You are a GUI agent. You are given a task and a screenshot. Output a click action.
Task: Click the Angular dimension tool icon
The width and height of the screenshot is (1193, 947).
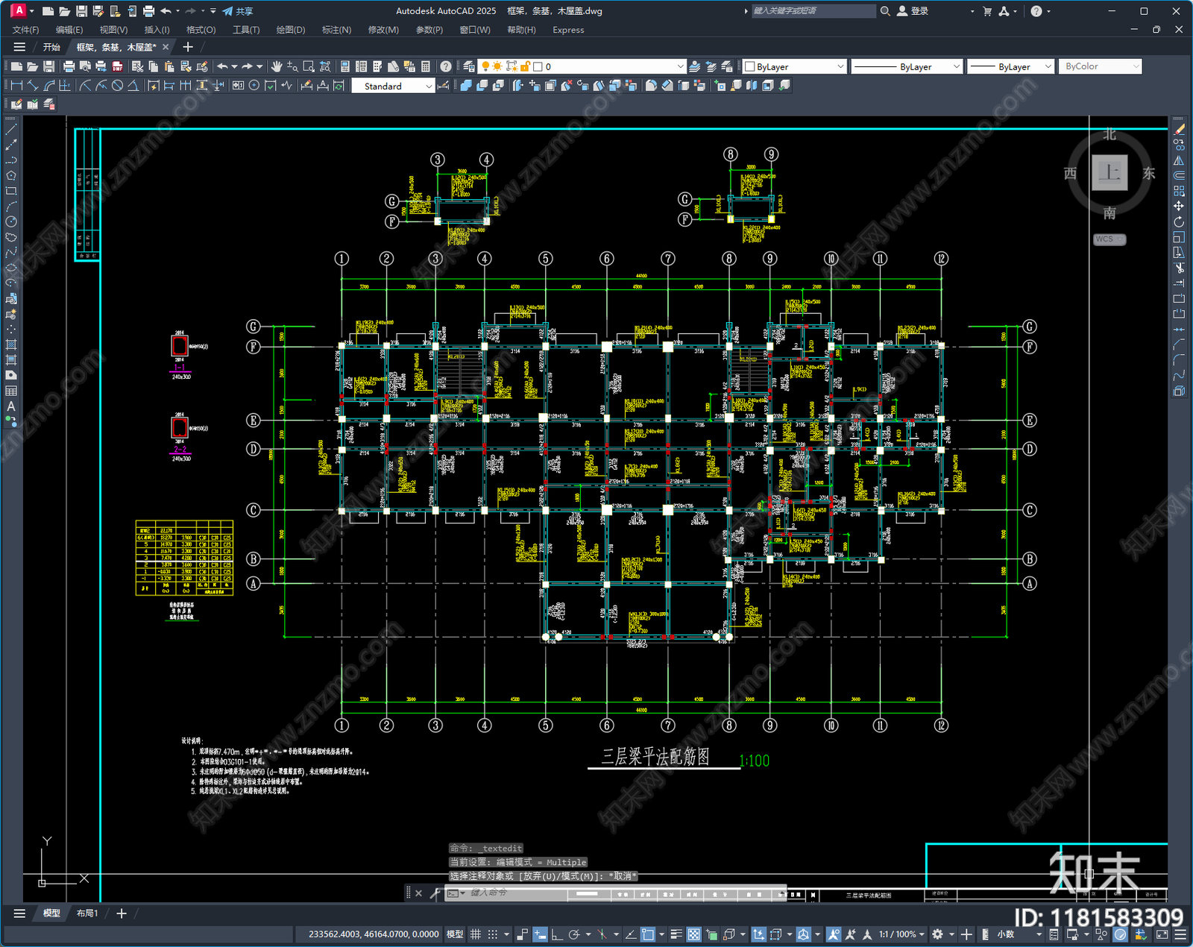click(x=133, y=86)
